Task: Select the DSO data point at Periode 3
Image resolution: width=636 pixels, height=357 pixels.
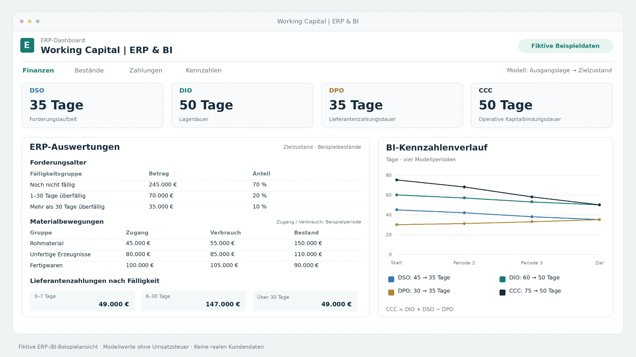Action: point(532,217)
